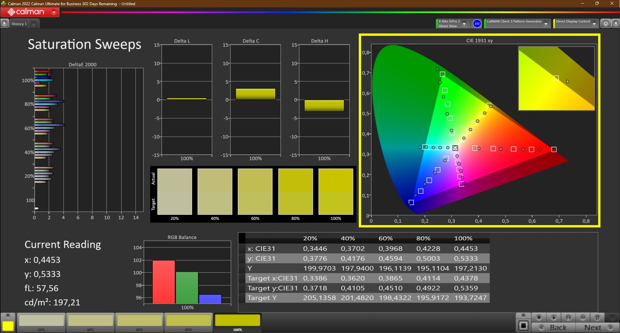Click the CIE 1931 xy chromaticity chart
The height and width of the screenshot is (333, 620).
coord(480,130)
